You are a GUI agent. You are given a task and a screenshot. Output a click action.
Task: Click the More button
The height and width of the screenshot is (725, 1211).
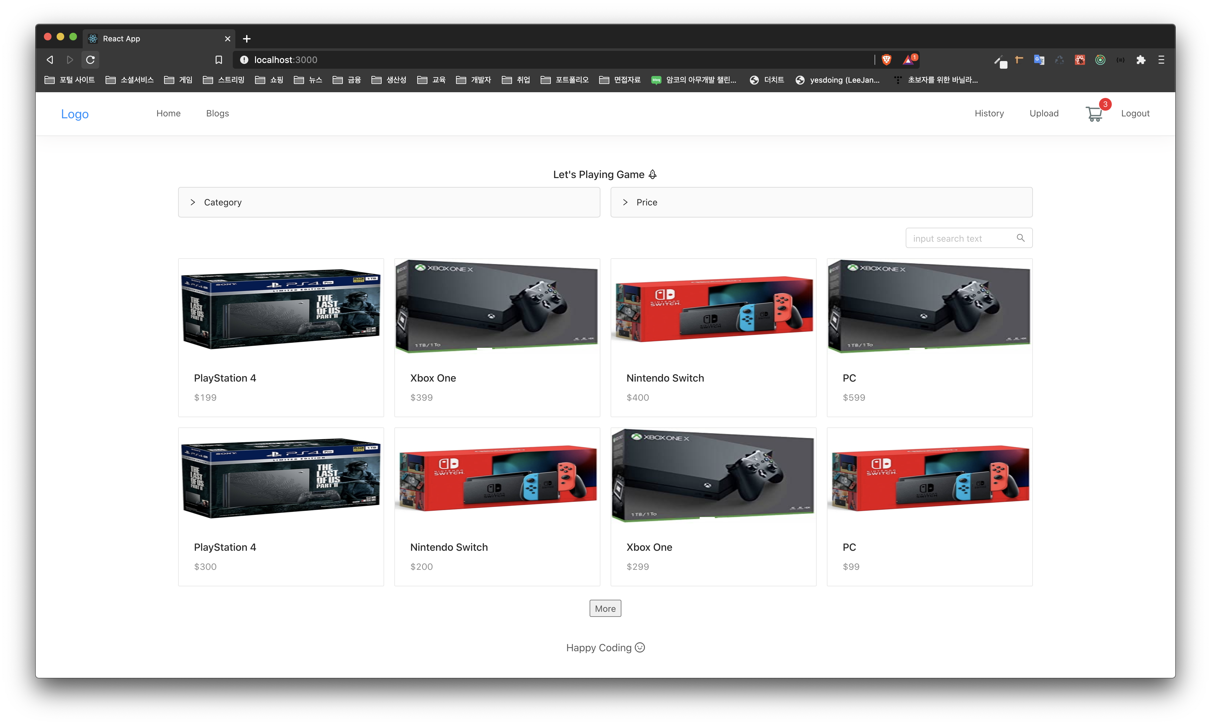605,608
